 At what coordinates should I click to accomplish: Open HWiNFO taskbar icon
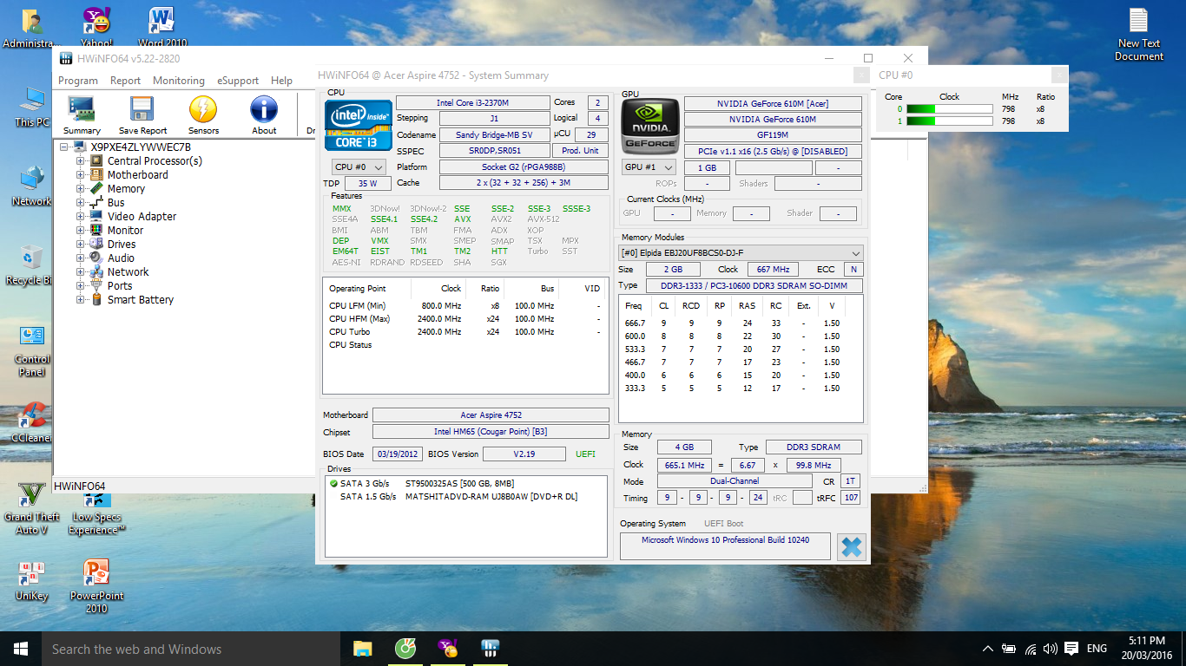(x=491, y=649)
